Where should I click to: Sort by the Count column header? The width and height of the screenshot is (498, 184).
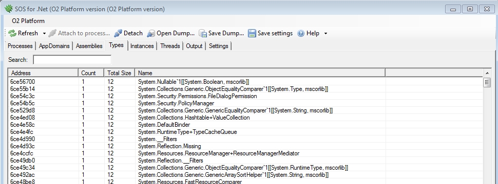click(91, 73)
